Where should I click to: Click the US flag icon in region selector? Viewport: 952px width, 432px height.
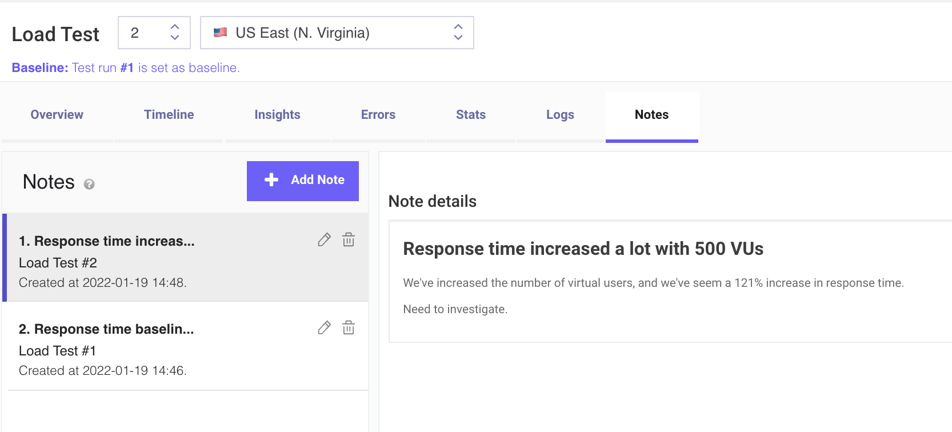coord(221,33)
